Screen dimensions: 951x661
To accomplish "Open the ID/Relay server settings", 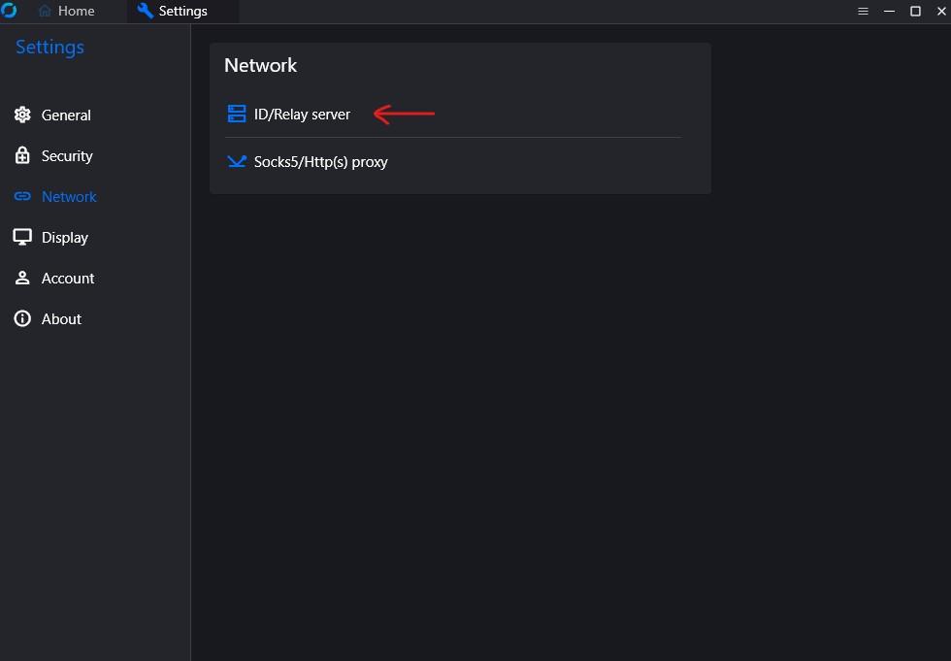I will click(302, 114).
